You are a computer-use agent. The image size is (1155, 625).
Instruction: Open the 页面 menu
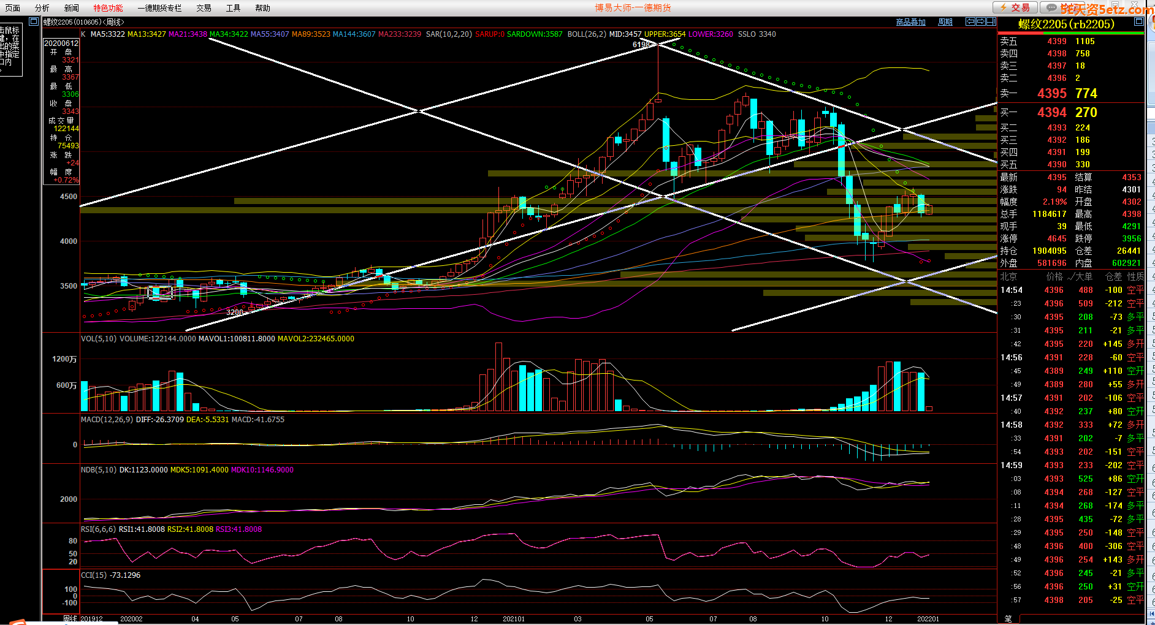(x=13, y=8)
